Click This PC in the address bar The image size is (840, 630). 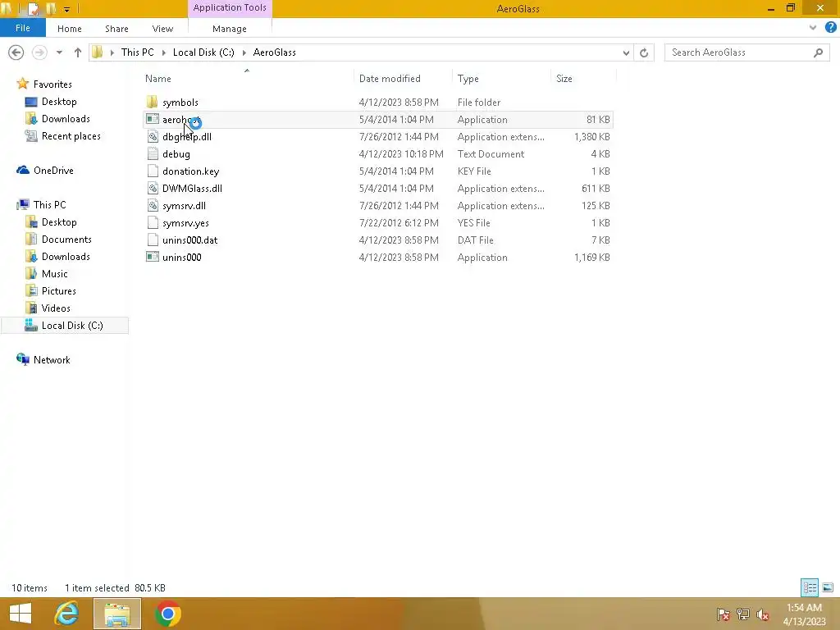137,52
